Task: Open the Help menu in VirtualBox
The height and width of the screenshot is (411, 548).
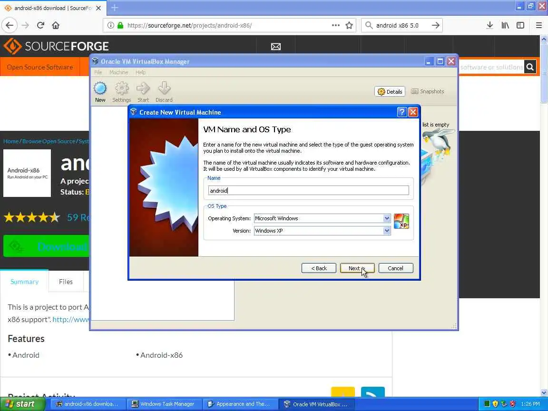Action: [x=140, y=72]
